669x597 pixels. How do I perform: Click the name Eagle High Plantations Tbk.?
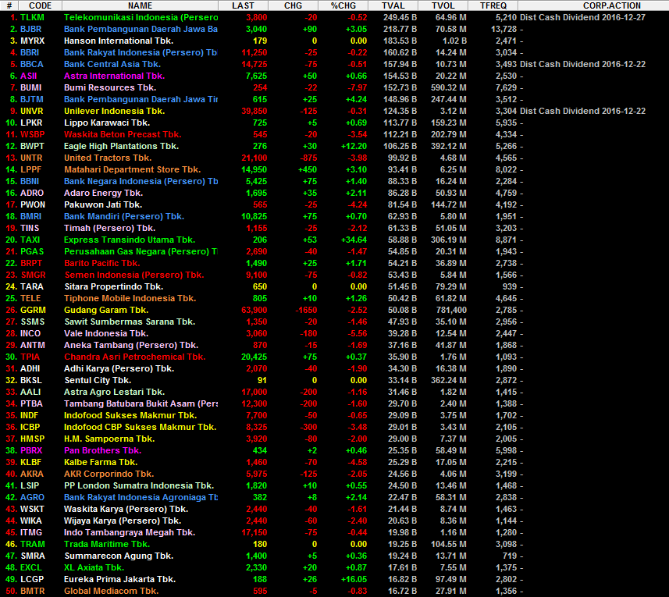pyautogui.click(x=122, y=146)
